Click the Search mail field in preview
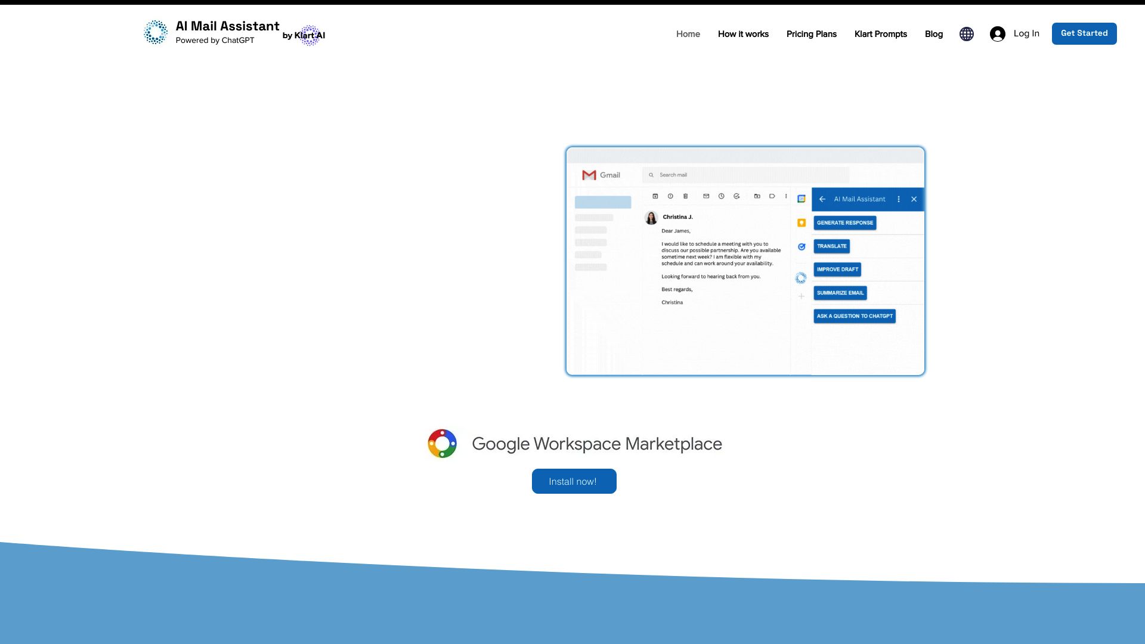The image size is (1145, 644). pos(745,175)
